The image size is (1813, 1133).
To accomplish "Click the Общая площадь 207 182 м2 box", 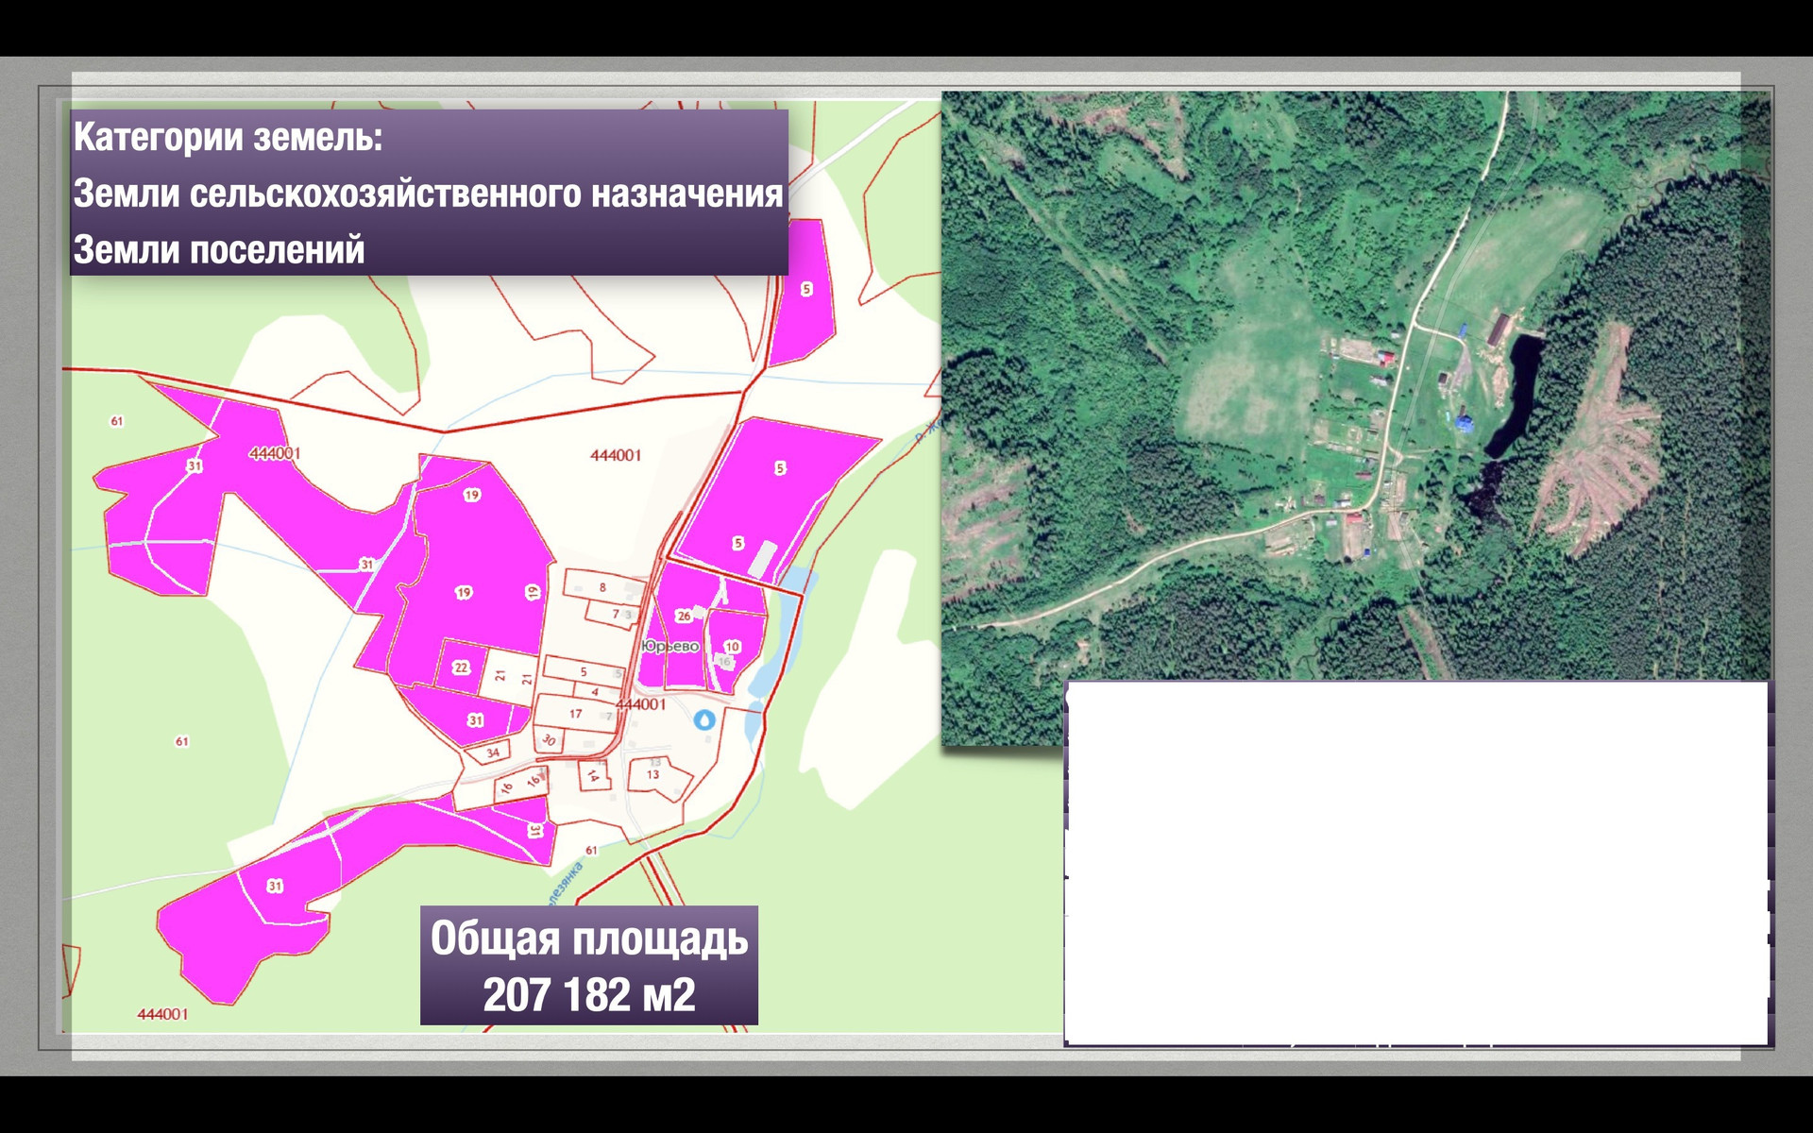I will coord(588,965).
